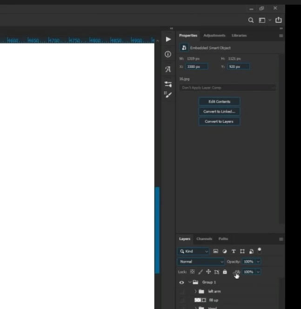Open the Info panel icon
301x309 pixels.
[x=168, y=54]
